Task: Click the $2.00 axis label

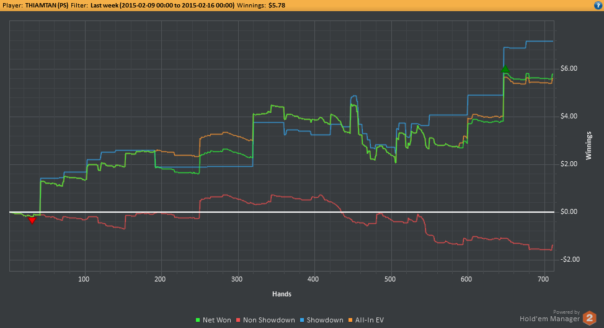Action: point(569,164)
